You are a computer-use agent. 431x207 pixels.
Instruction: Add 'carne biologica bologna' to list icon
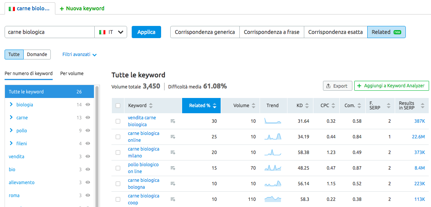tap(173, 184)
